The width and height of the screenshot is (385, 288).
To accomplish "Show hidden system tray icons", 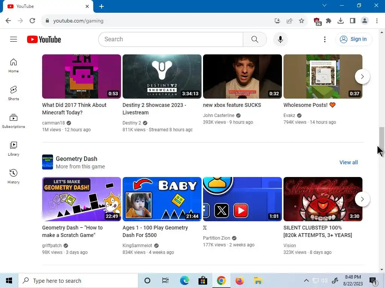I will (306, 280).
